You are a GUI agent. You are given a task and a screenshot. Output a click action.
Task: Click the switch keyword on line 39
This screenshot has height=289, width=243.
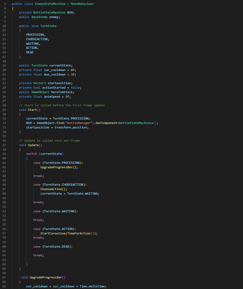[x=31, y=154]
